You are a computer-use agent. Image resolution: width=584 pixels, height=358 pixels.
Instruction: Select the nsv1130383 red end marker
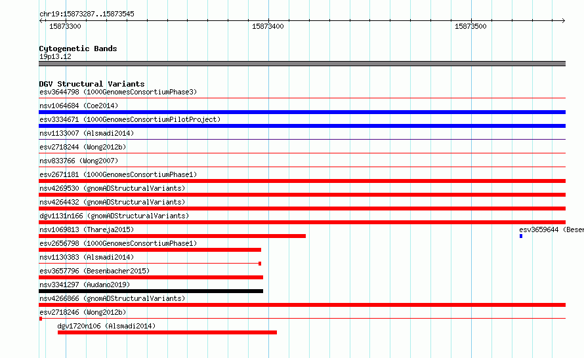[x=260, y=264]
